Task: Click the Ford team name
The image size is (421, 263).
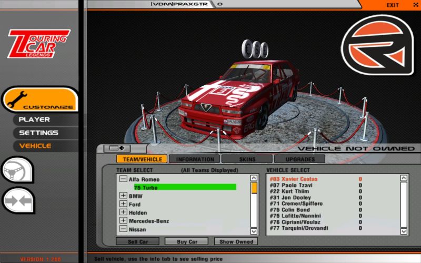Action: [x=135, y=204]
